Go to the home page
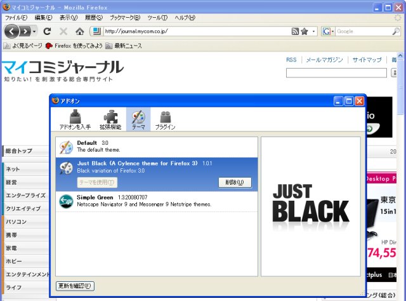 (80, 32)
